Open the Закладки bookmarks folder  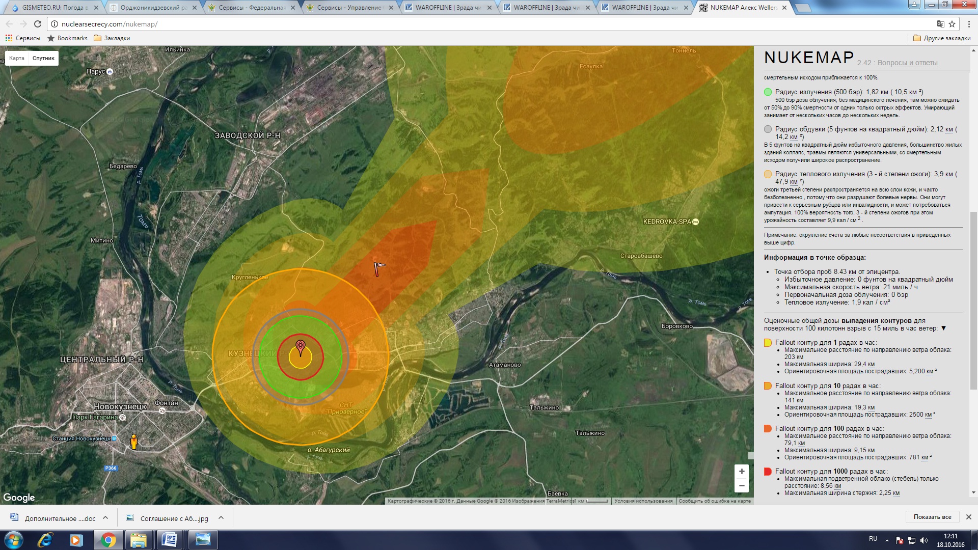point(112,38)
